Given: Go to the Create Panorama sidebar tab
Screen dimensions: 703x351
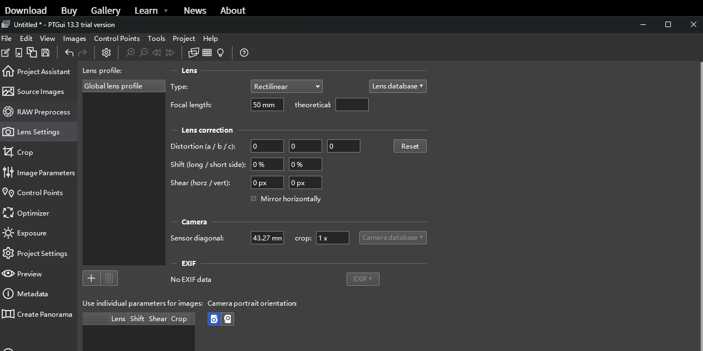Looking at the screenshot, I should tap(44, 314).
